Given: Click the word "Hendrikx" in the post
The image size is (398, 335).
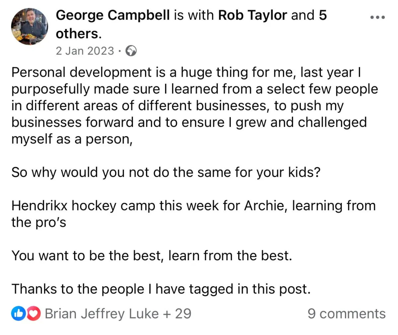Looking at the screenshot, I should coord(39,206).
